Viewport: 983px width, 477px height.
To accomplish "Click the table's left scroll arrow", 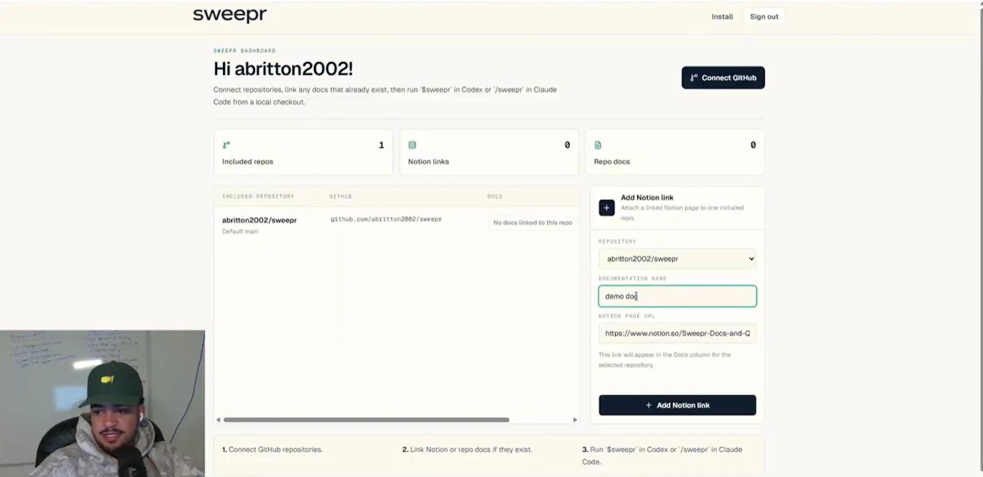I will click(x=218, y=420).
